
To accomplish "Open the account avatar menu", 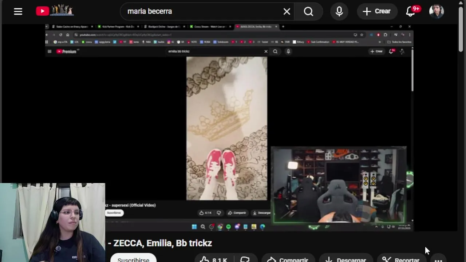I will [436, 11].
